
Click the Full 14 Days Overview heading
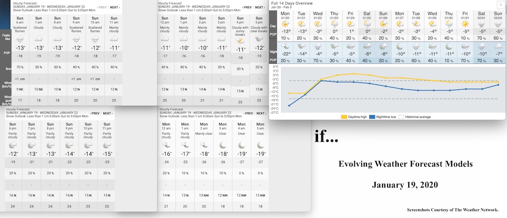click(292, 3)
